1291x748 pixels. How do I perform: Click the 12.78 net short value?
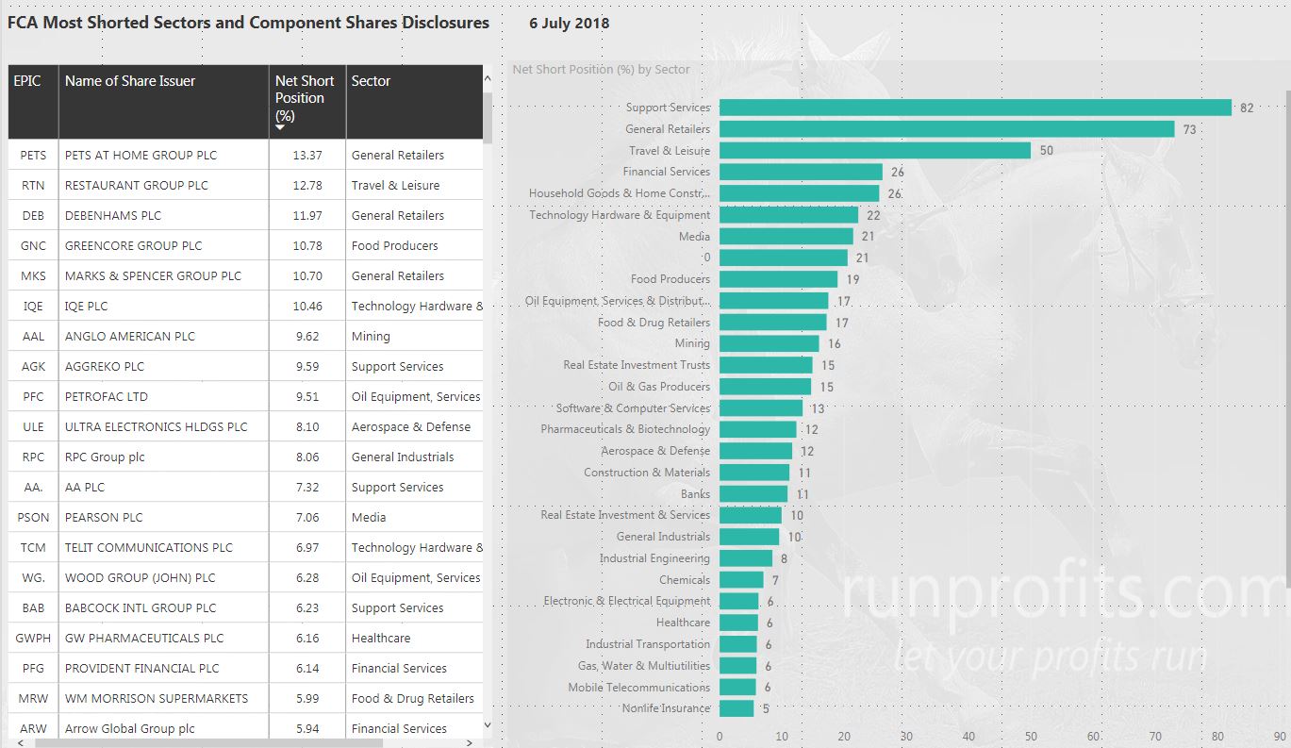(307, 185)
